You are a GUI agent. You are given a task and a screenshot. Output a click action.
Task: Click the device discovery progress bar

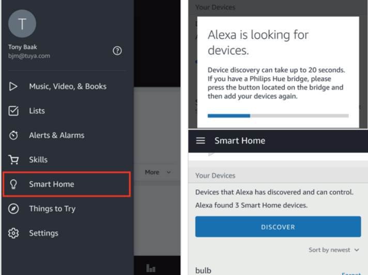278,116
